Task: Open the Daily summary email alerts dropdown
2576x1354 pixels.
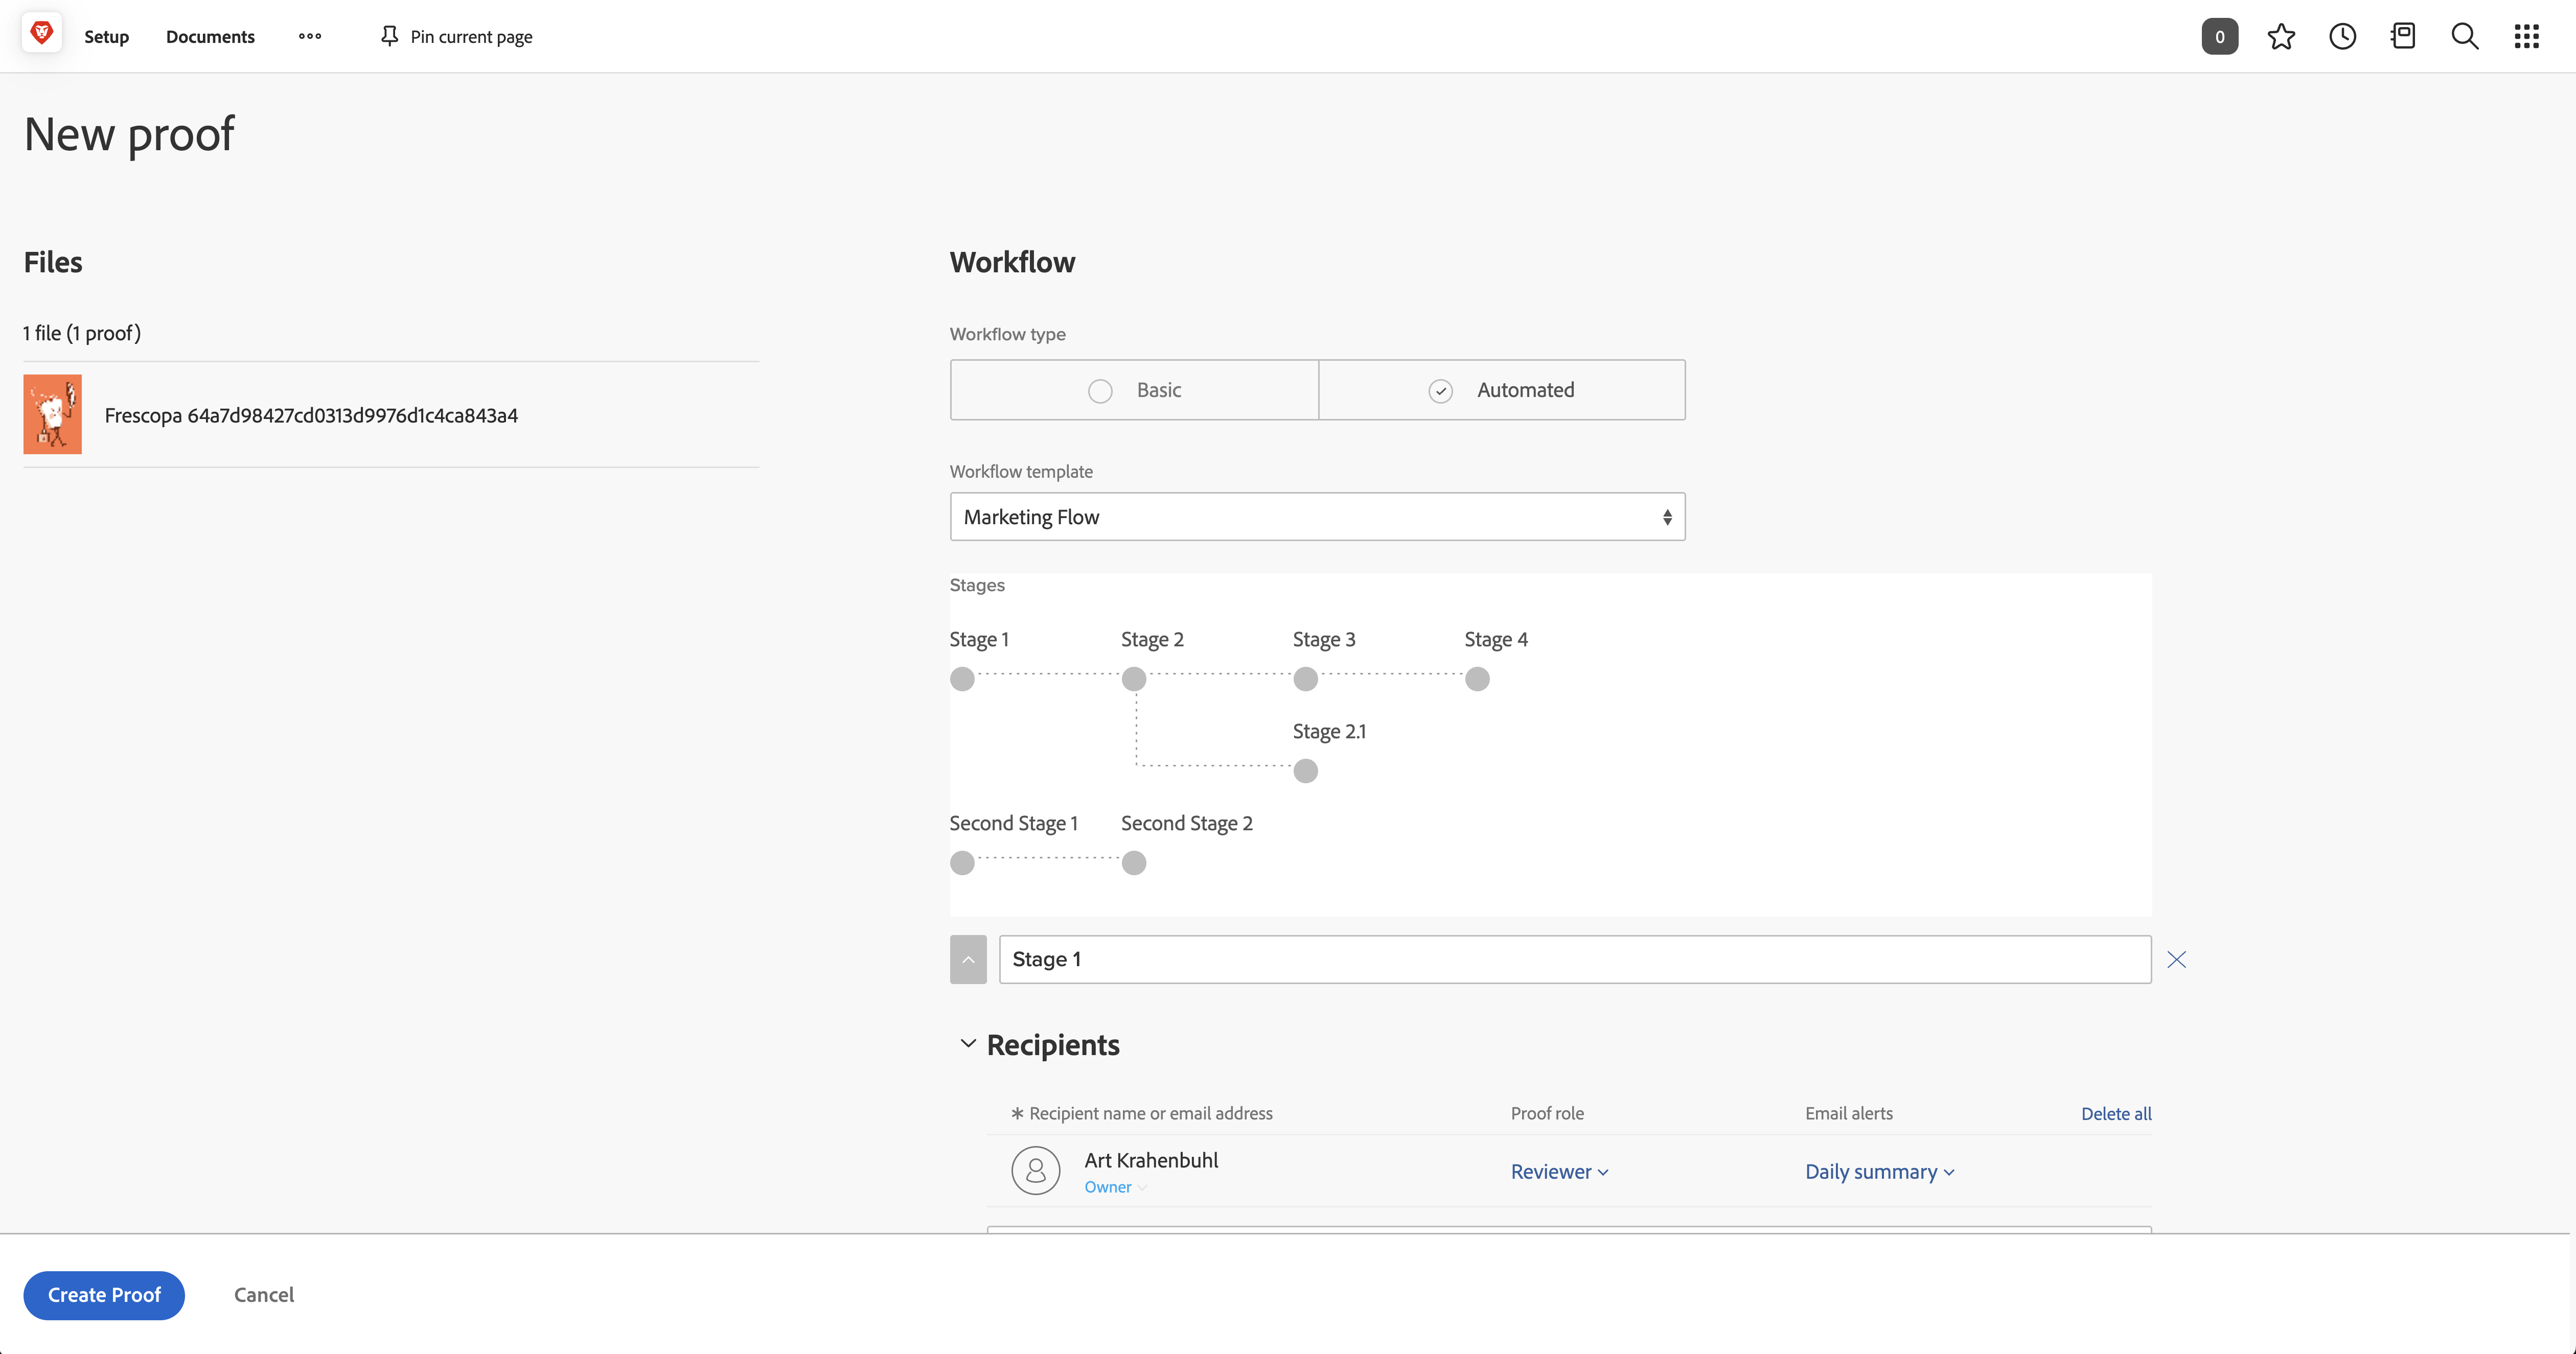Action: pyautogui.click(x=1879, y=1171)
